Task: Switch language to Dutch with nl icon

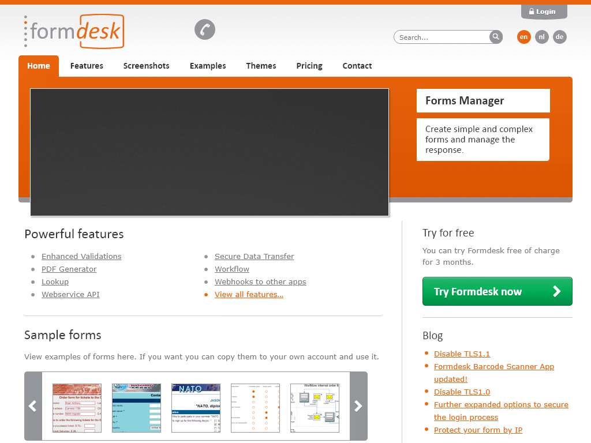Action: tap(541, 36)
